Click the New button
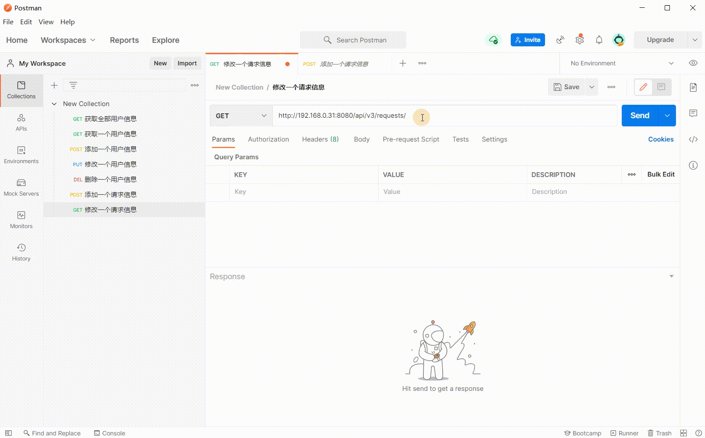 pos(160,63)
